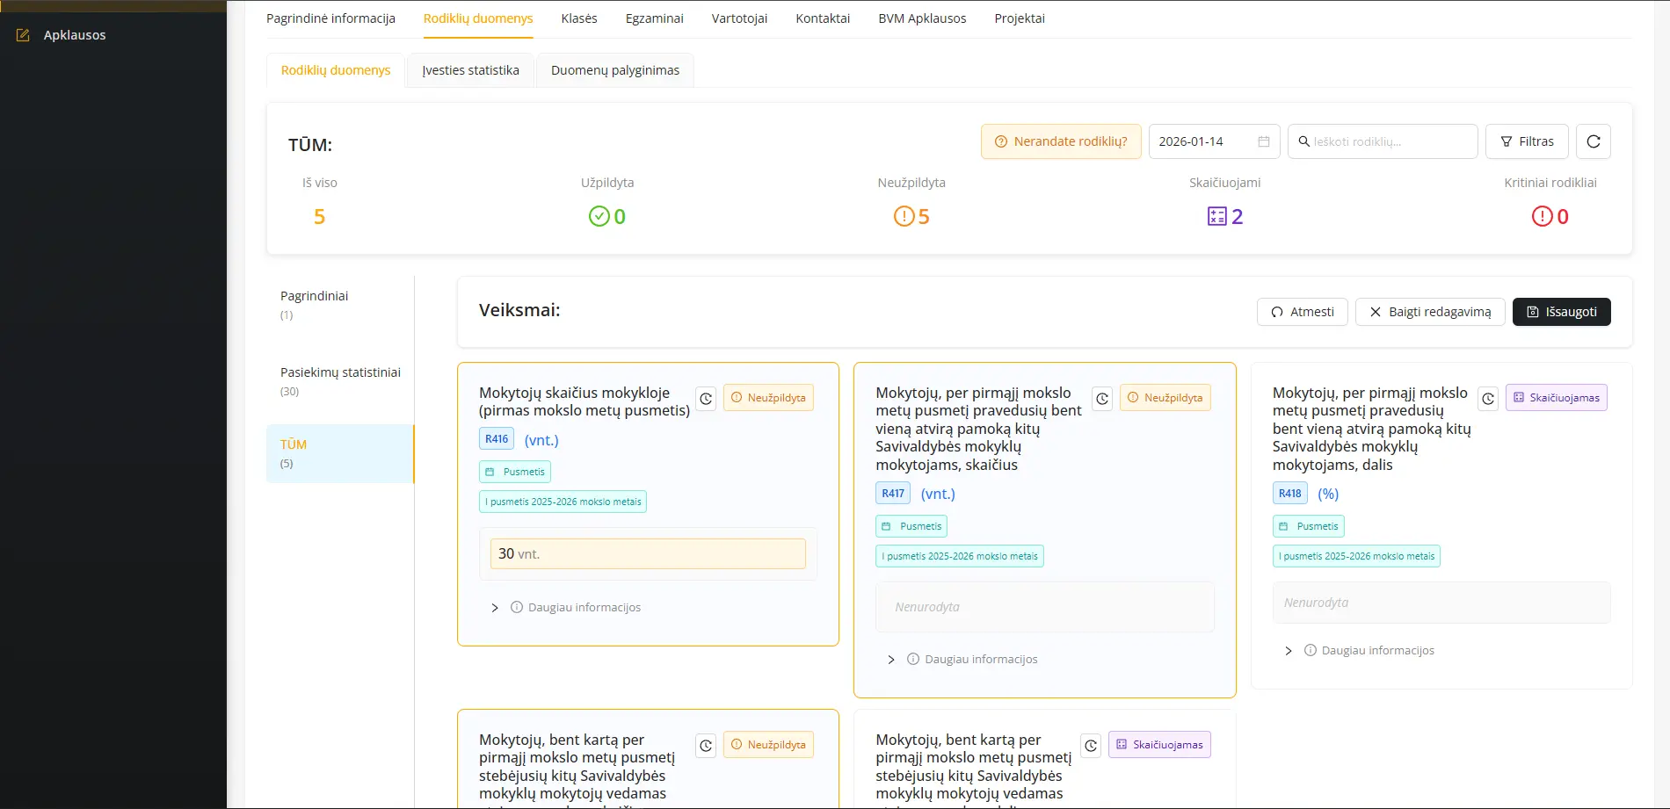Open the Filtras filter button
Viewport: 1670px width, 809px height.
(x=1526, y=141)
